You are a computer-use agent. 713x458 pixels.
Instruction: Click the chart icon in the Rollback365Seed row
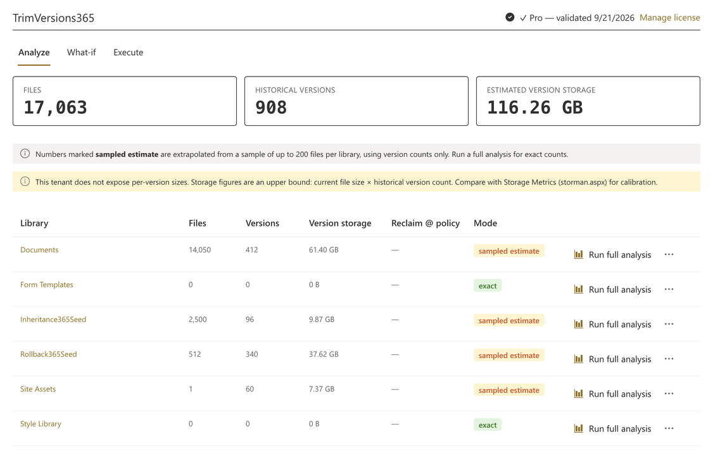[578, 359]
